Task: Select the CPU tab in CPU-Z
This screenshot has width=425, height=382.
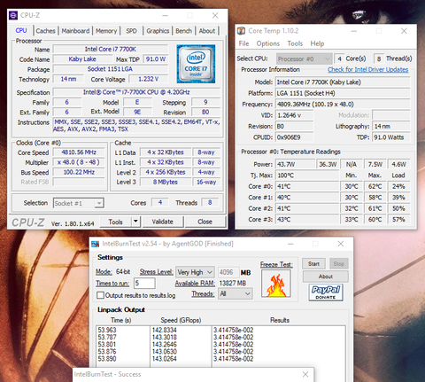Action: click(x=21, y=30)
